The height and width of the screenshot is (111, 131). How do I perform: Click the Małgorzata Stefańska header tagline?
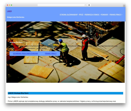point(15,17)
